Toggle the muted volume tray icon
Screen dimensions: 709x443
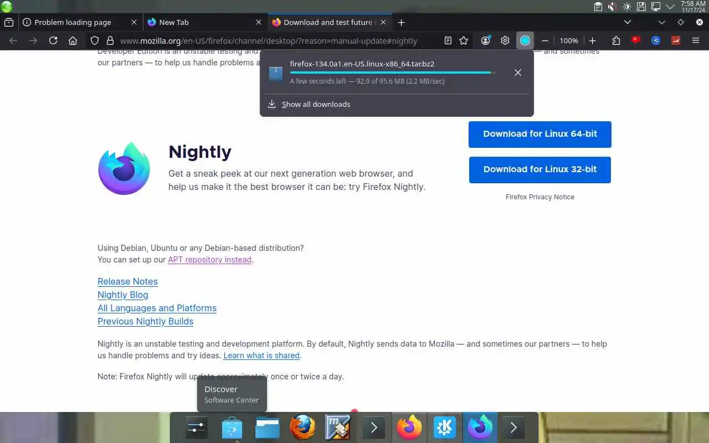pos(613,7)
